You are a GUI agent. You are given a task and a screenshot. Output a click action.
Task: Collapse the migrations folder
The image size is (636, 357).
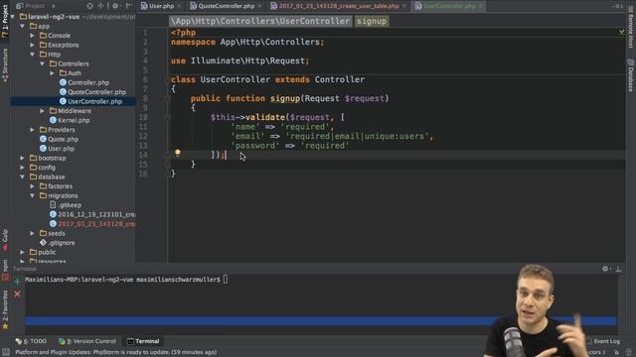click(x=33, y=195)
